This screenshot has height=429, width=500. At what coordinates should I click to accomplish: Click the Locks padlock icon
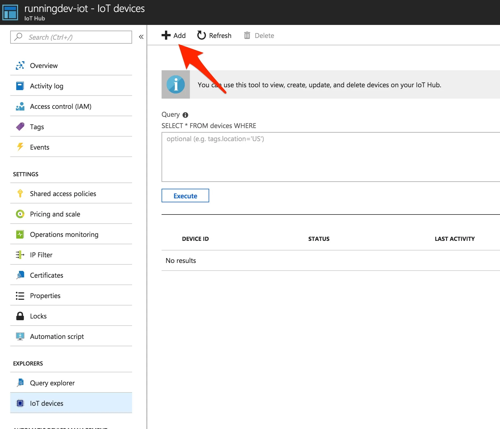tap(20, 316)
